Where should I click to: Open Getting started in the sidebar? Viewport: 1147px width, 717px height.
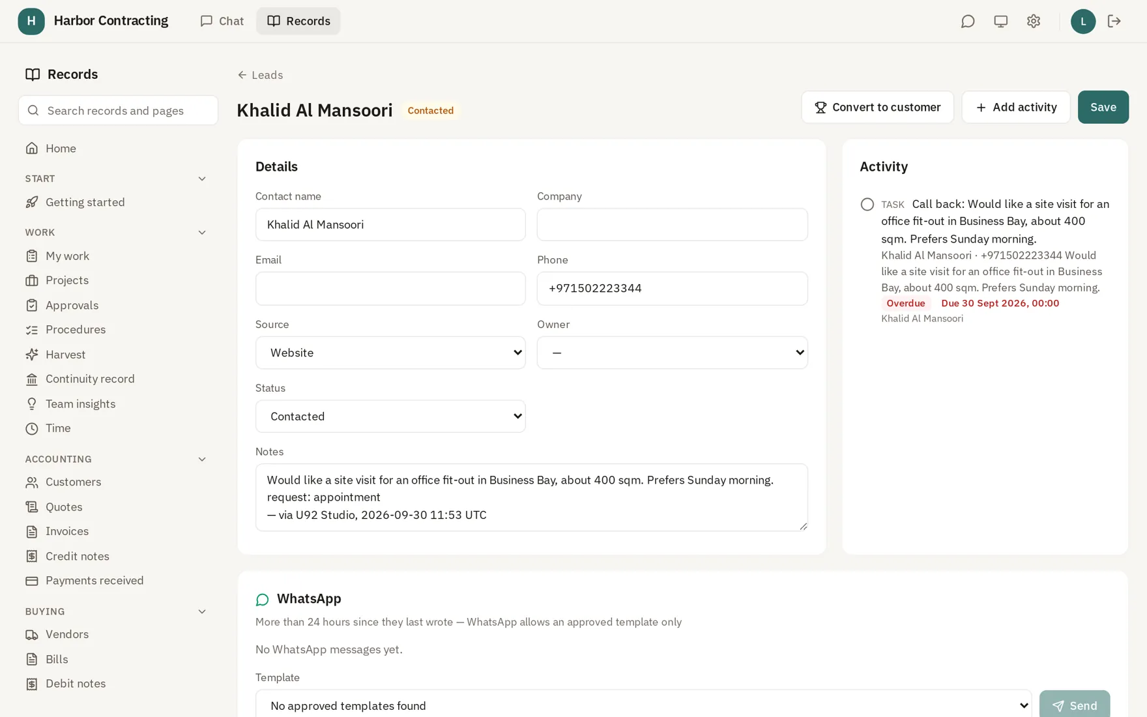(x=117, y=202)
